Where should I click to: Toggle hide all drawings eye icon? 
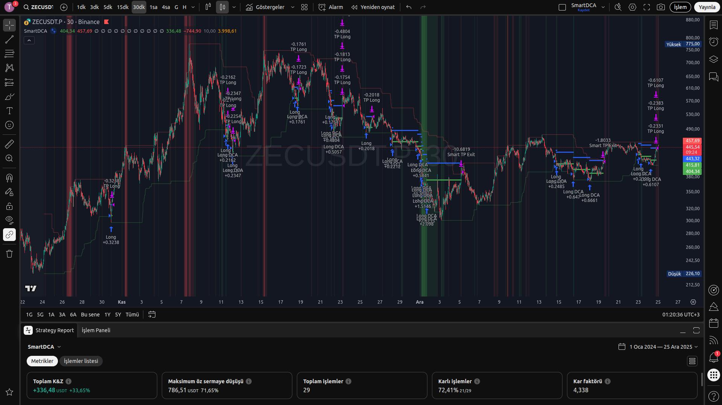point(9,220)
